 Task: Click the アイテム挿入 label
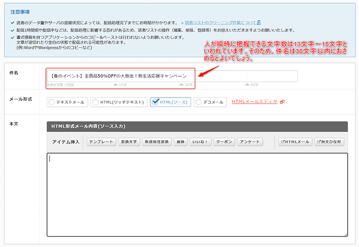(66, 142)
